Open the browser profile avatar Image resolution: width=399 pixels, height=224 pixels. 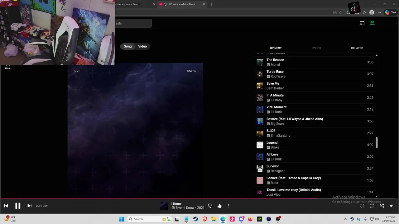(372, 12)
